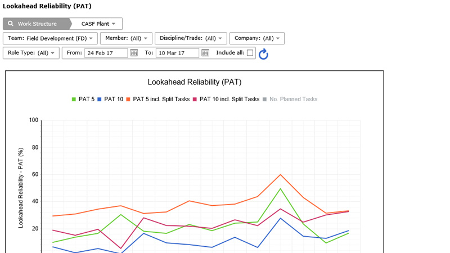450x253 pixels.
Task: Open the Role Type: (All) dropdown
Action: 31,53
